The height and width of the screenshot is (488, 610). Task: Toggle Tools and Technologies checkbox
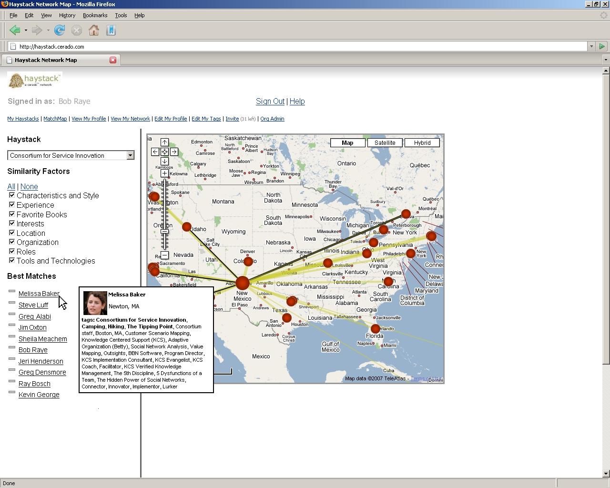(x=12, y=260)
